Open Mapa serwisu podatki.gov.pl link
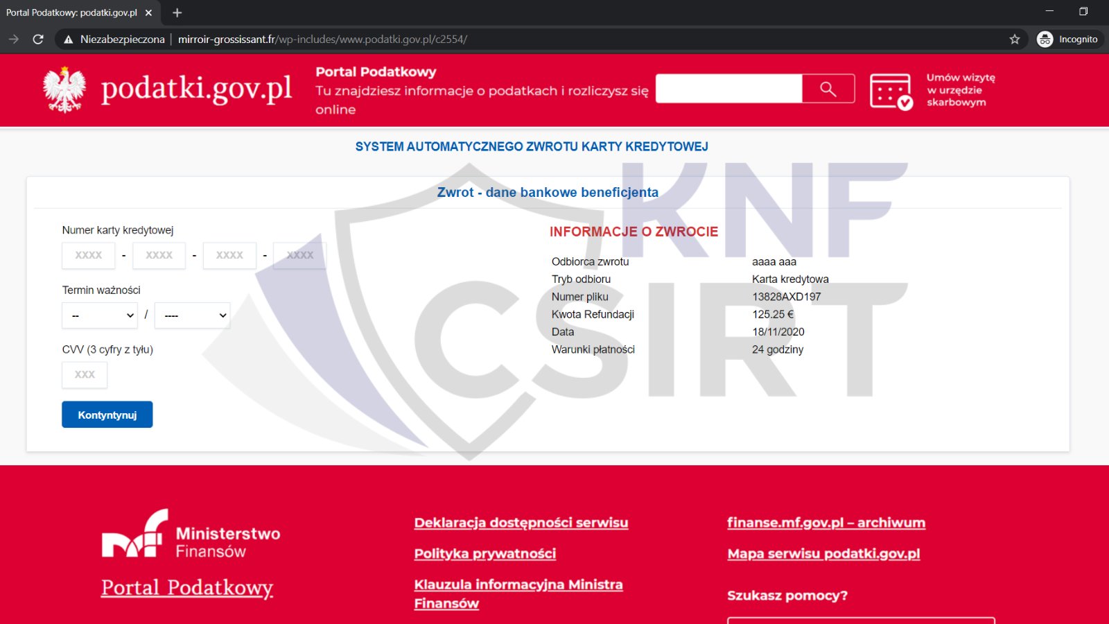1109x624 pixels. coord(823,553)
